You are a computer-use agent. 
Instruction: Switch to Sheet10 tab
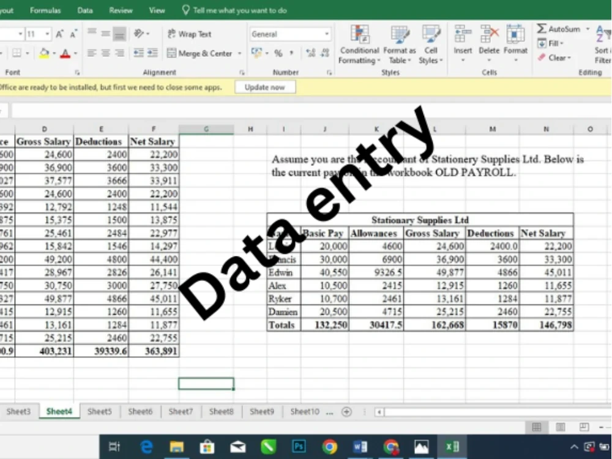pyautogui.click(x=305, y=411)
